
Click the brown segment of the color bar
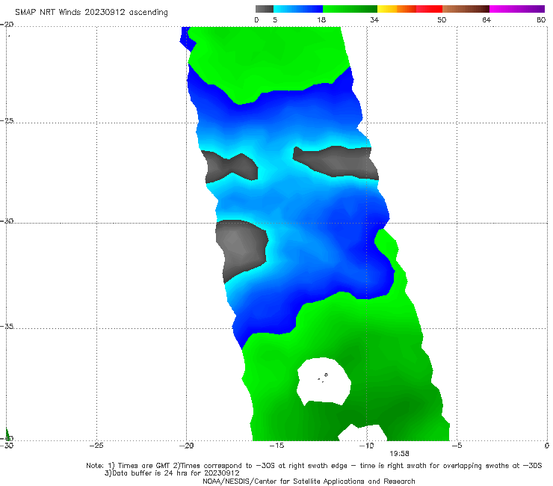pos(466,9)
